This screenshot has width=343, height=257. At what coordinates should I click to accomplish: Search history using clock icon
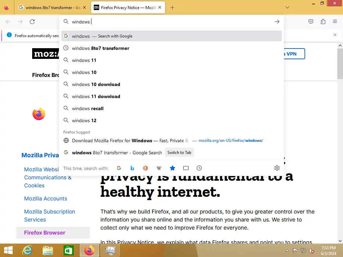tap(199, 168)
